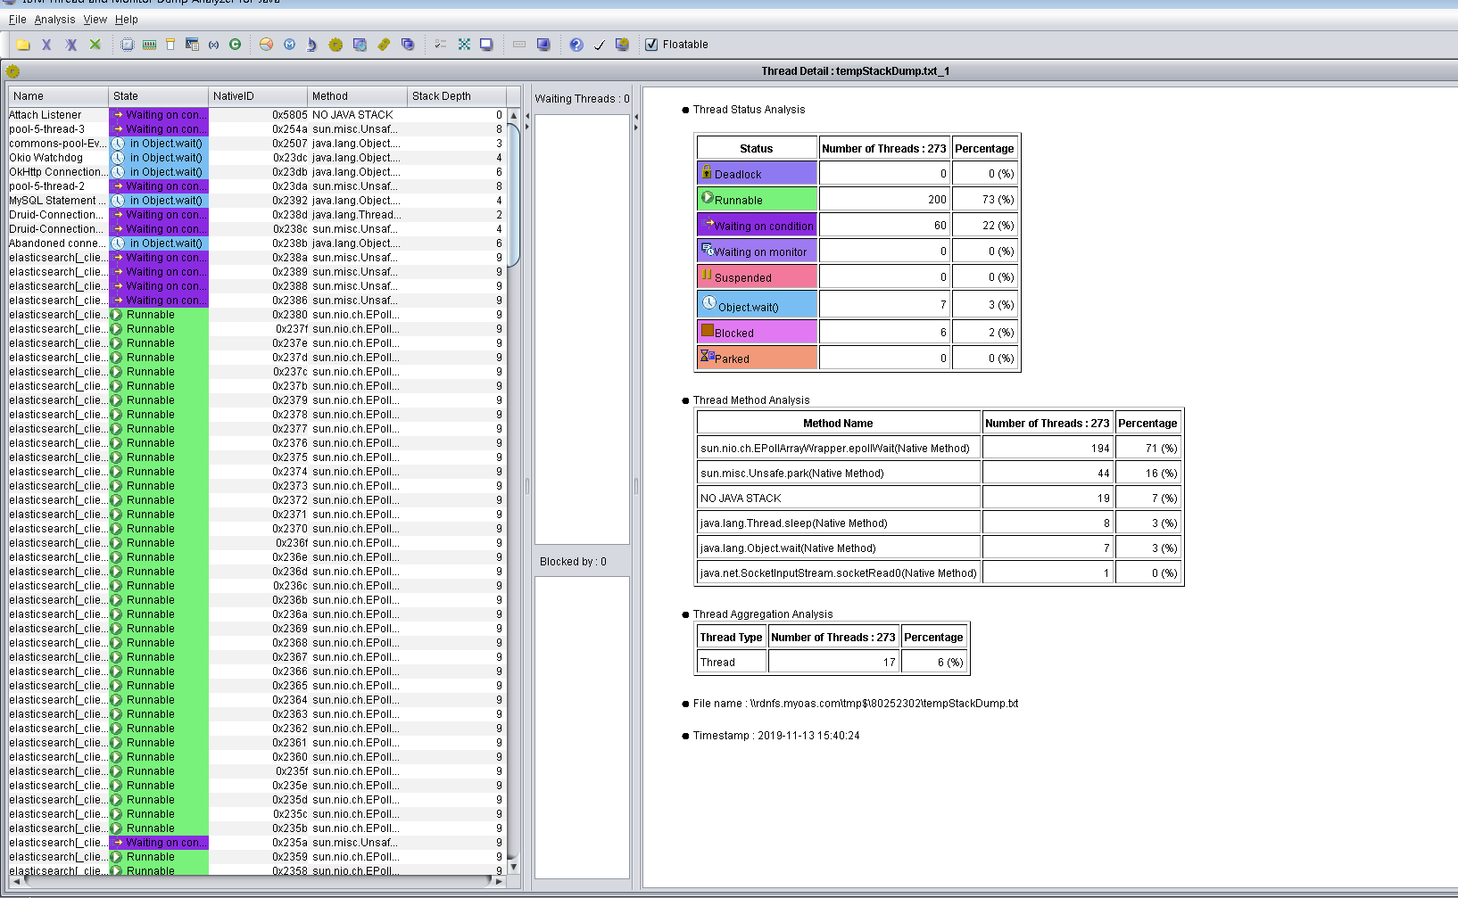This screenshot has height=898, width=1458.
Task: Click the monitor display toolbar icon
Action: [x=544, y=44]
